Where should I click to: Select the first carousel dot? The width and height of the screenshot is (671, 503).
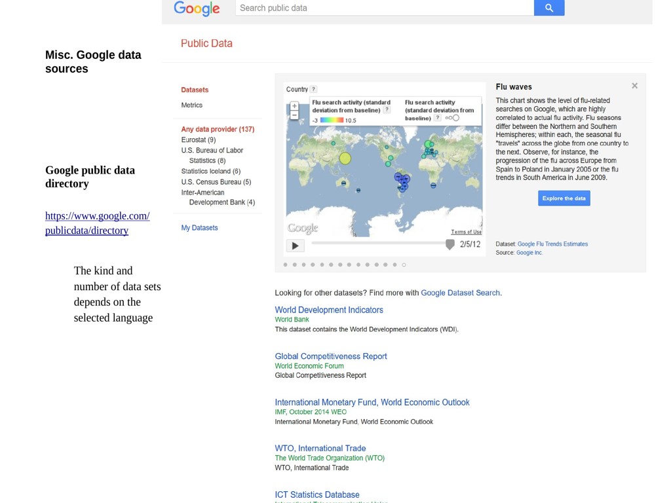pyautogui.click(x=285, y=265)
